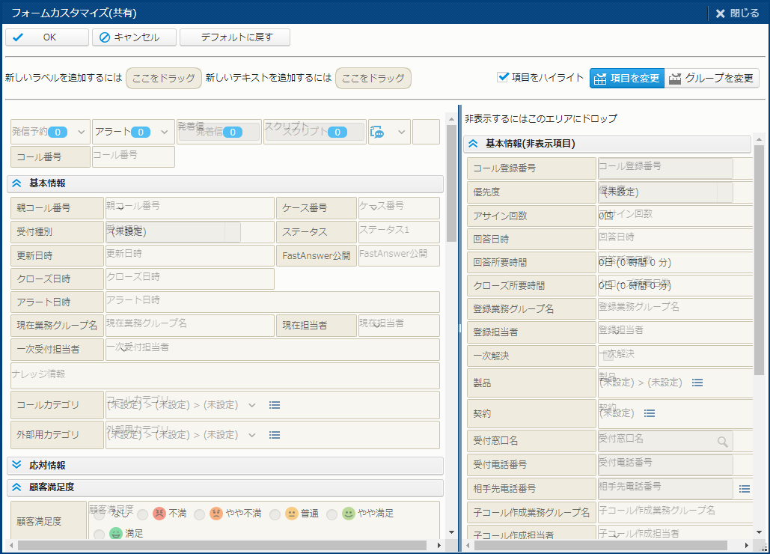Open the アラート dropdown
Viewport: 770px width, 554px height.
(164, 132)
